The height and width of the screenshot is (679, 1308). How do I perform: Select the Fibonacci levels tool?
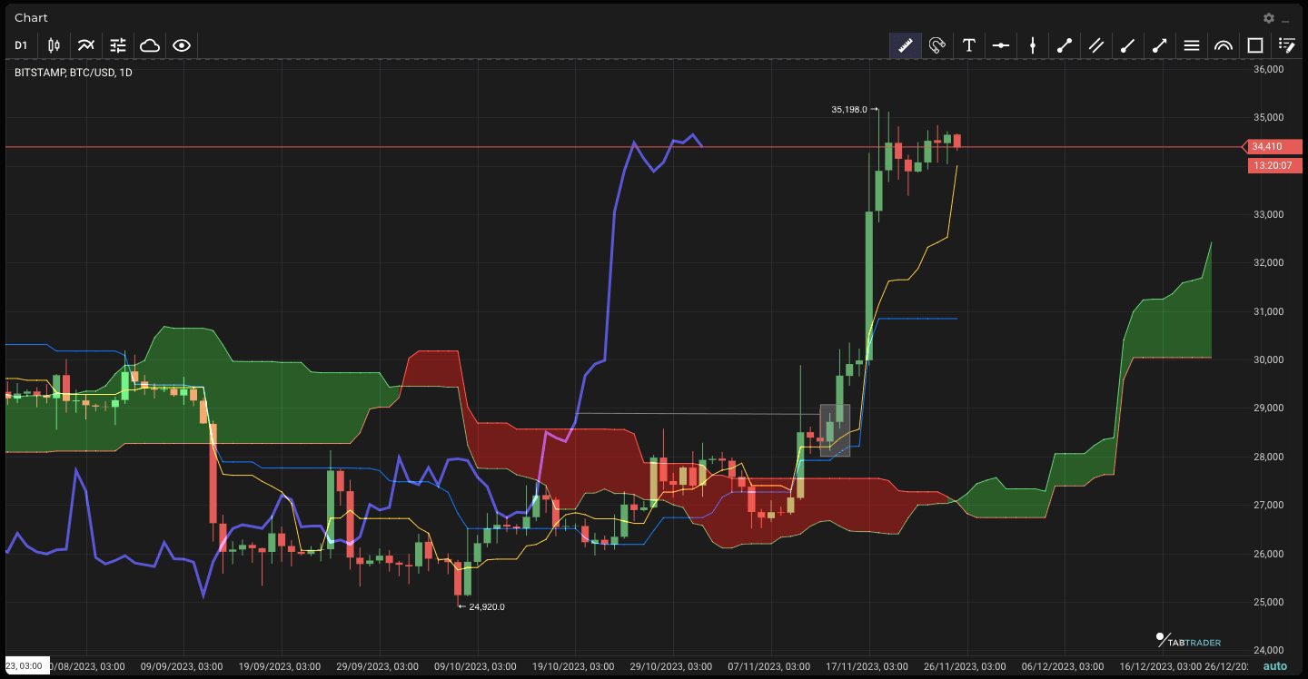tap(1192, 45)
